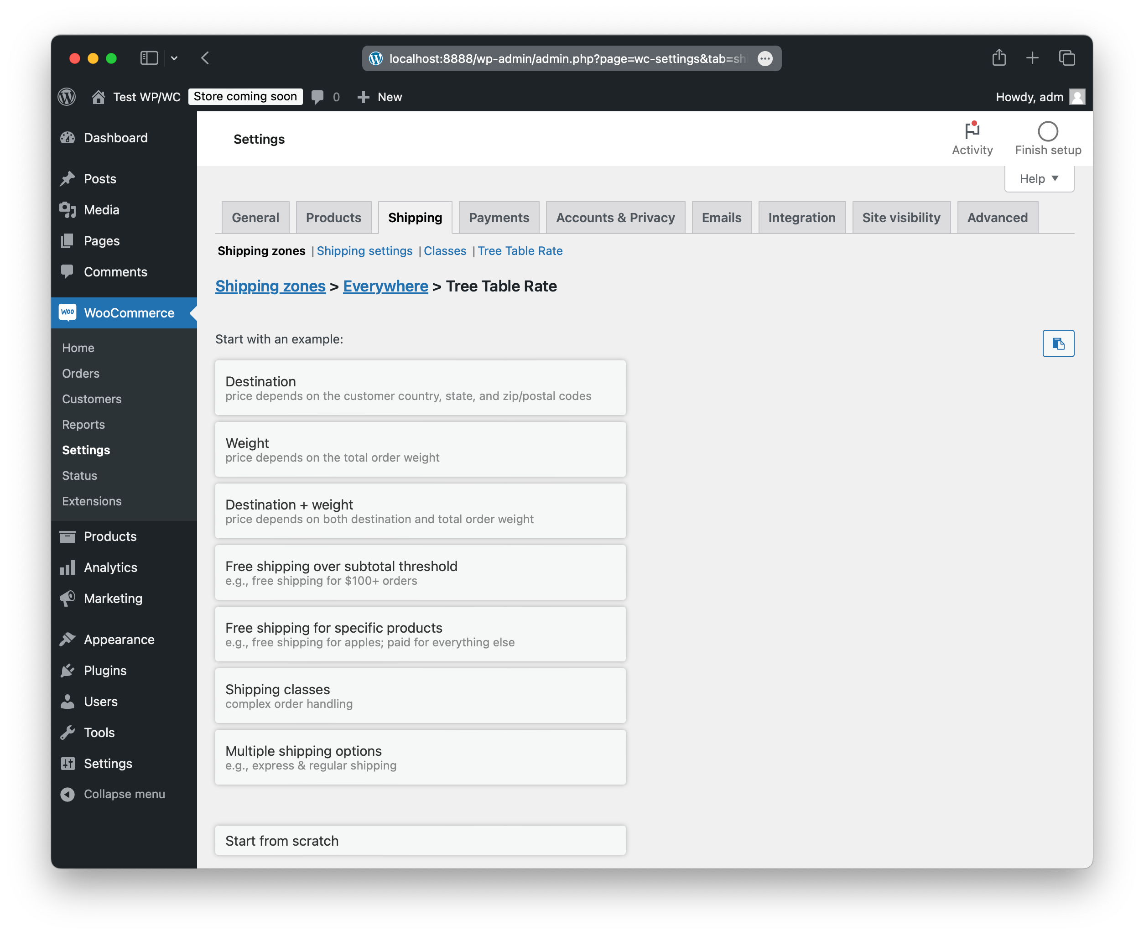Expand the Help dropdown
The height and width of the screenshot is (936, 1144).
coord(1039,178)
